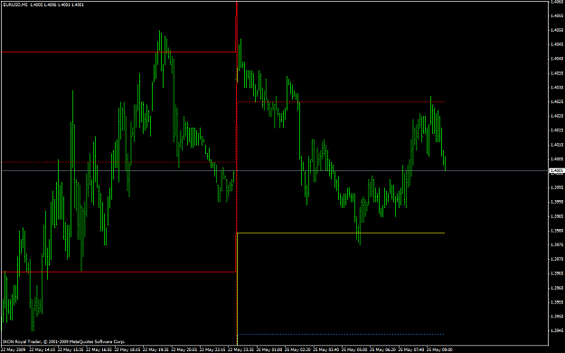The width and height of the screenshot is (565, 353).
Task: Select the left red dotted line near price 1.4005
Action: (x=118, y=162)
